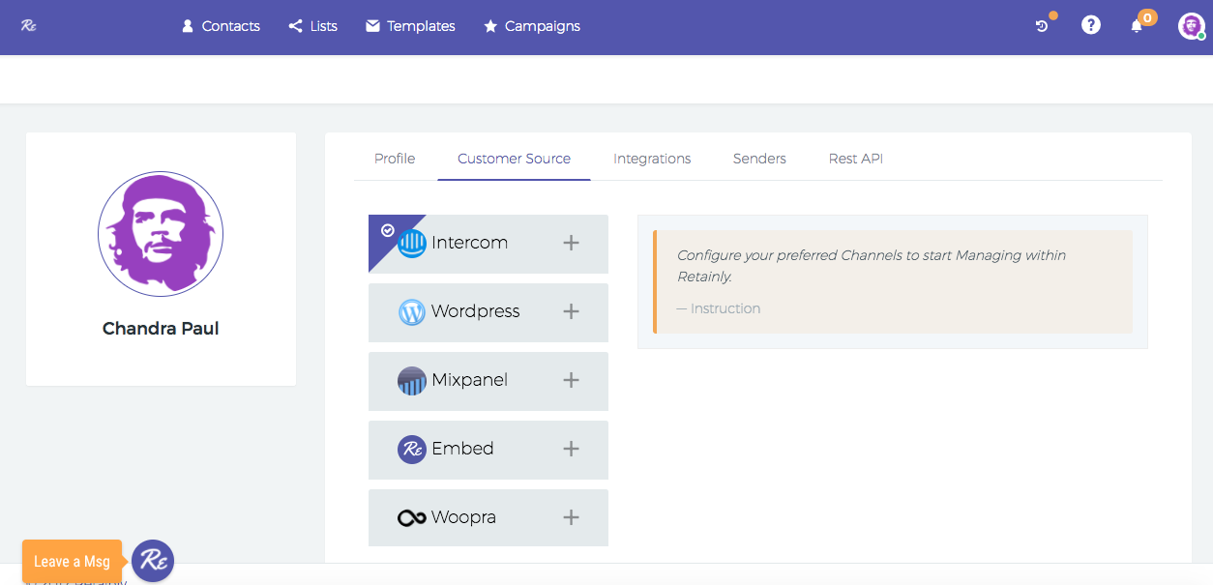1213x585 pixels.
Task: Click the Leave a Msg button
Action: (72, 562)
